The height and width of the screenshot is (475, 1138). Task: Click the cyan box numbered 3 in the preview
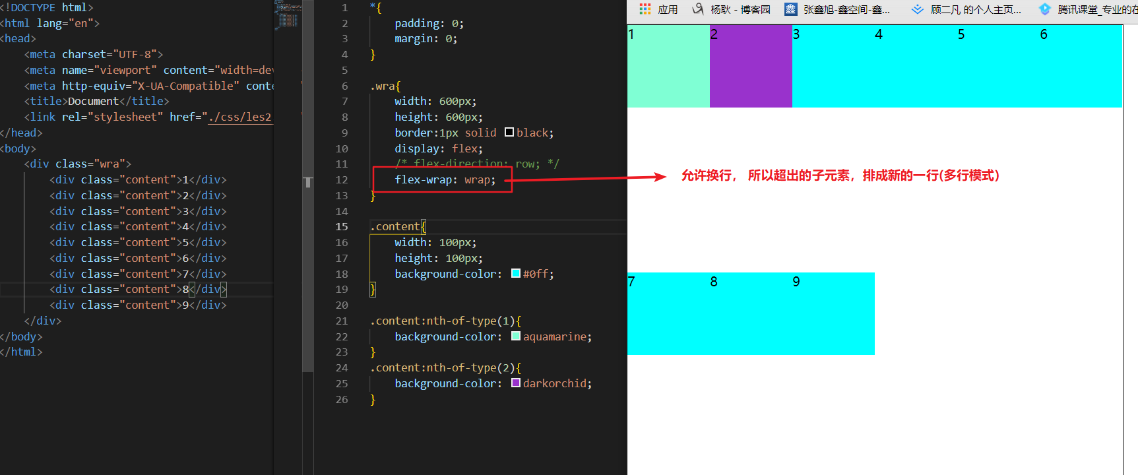(x=833, y=66)
